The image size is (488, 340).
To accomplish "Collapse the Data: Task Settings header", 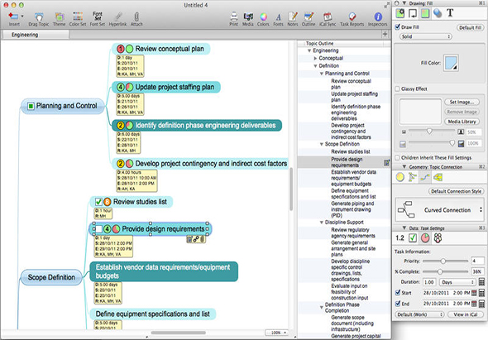I will click(404, 228).
